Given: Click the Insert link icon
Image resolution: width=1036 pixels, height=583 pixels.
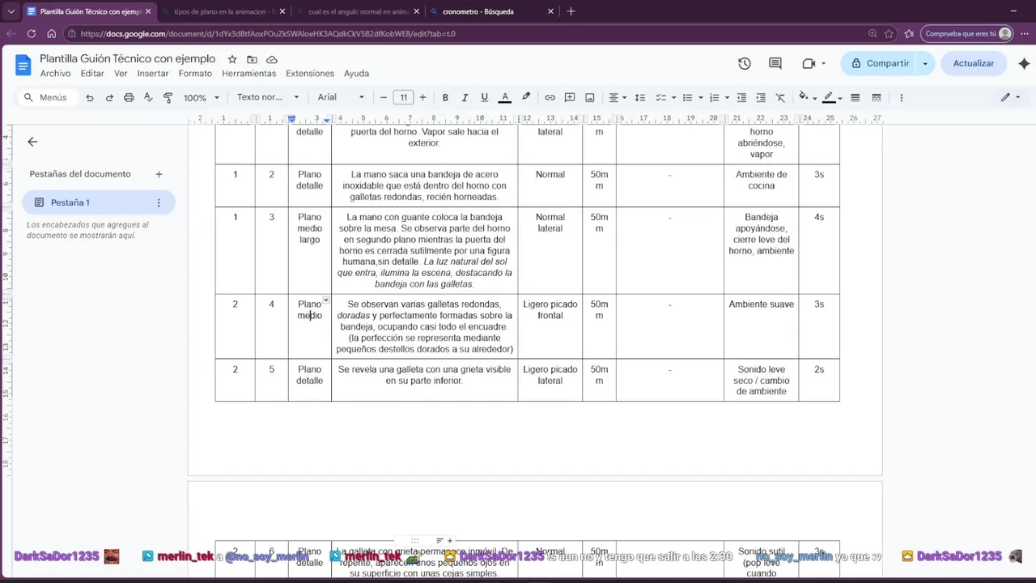Looking at the screenshot, I should coord(550,97).
